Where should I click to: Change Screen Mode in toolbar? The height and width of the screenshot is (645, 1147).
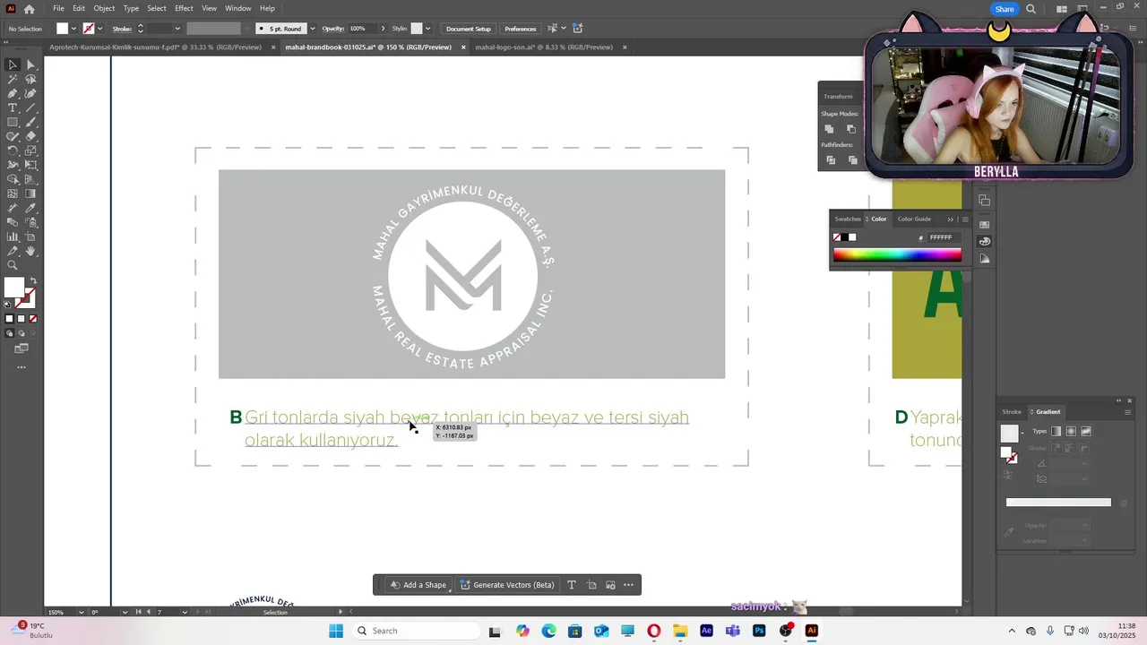[x=22, y=348]
